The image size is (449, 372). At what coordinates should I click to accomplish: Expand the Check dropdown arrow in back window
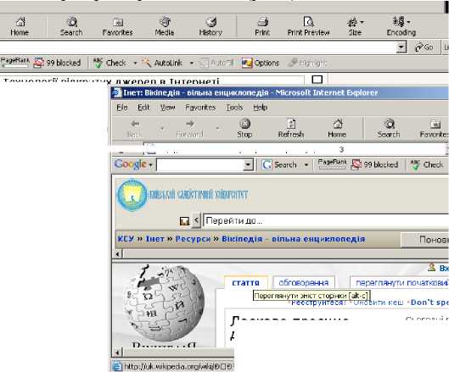tap(135, 63)
